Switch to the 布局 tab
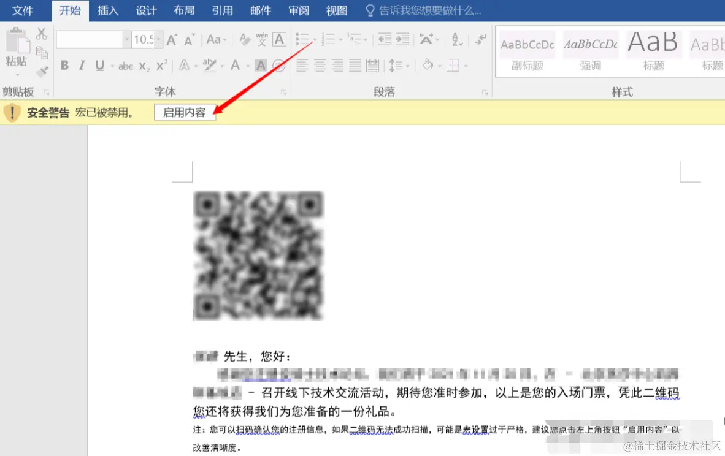The height and width of the screenshot is (456, 725). (x=184, y=10)
